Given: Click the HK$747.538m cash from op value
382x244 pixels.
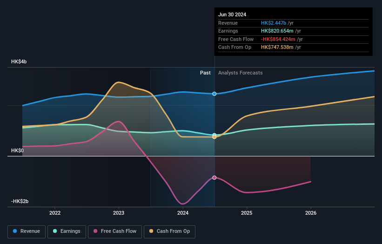Looking at the screenshot, I should click(x=277, y=47).
